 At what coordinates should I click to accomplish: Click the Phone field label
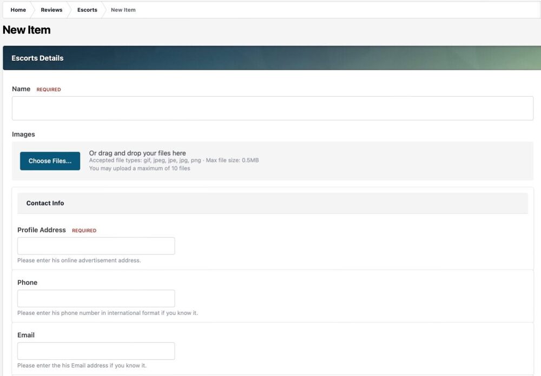point(27,283)
